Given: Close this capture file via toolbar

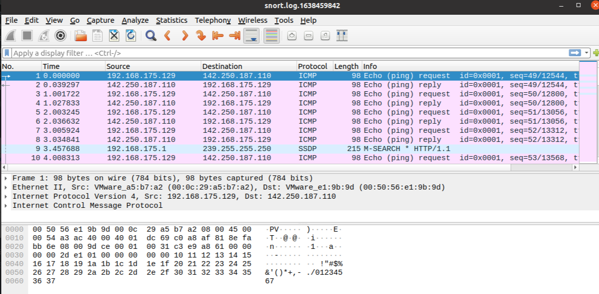Looking at the screenshot, I should (x=114, y=35).
